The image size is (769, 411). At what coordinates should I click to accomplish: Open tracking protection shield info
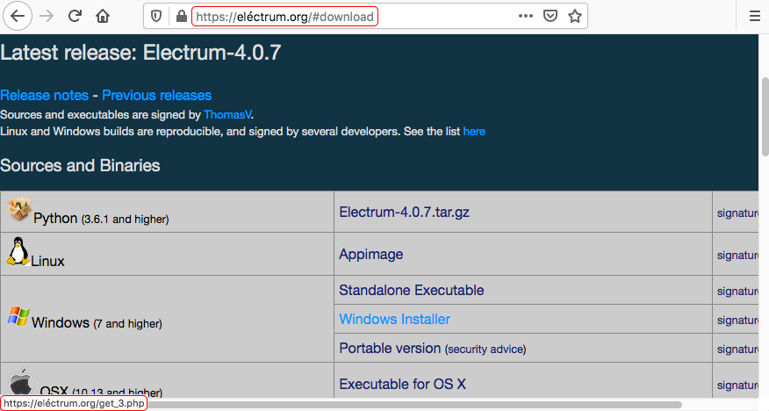pyautogui.click(x=156, y=17)
